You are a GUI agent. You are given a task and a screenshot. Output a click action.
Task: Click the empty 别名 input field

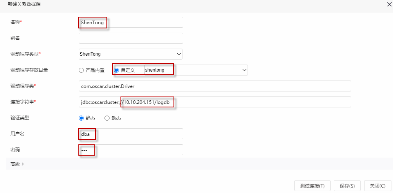(x=131, y=38)
